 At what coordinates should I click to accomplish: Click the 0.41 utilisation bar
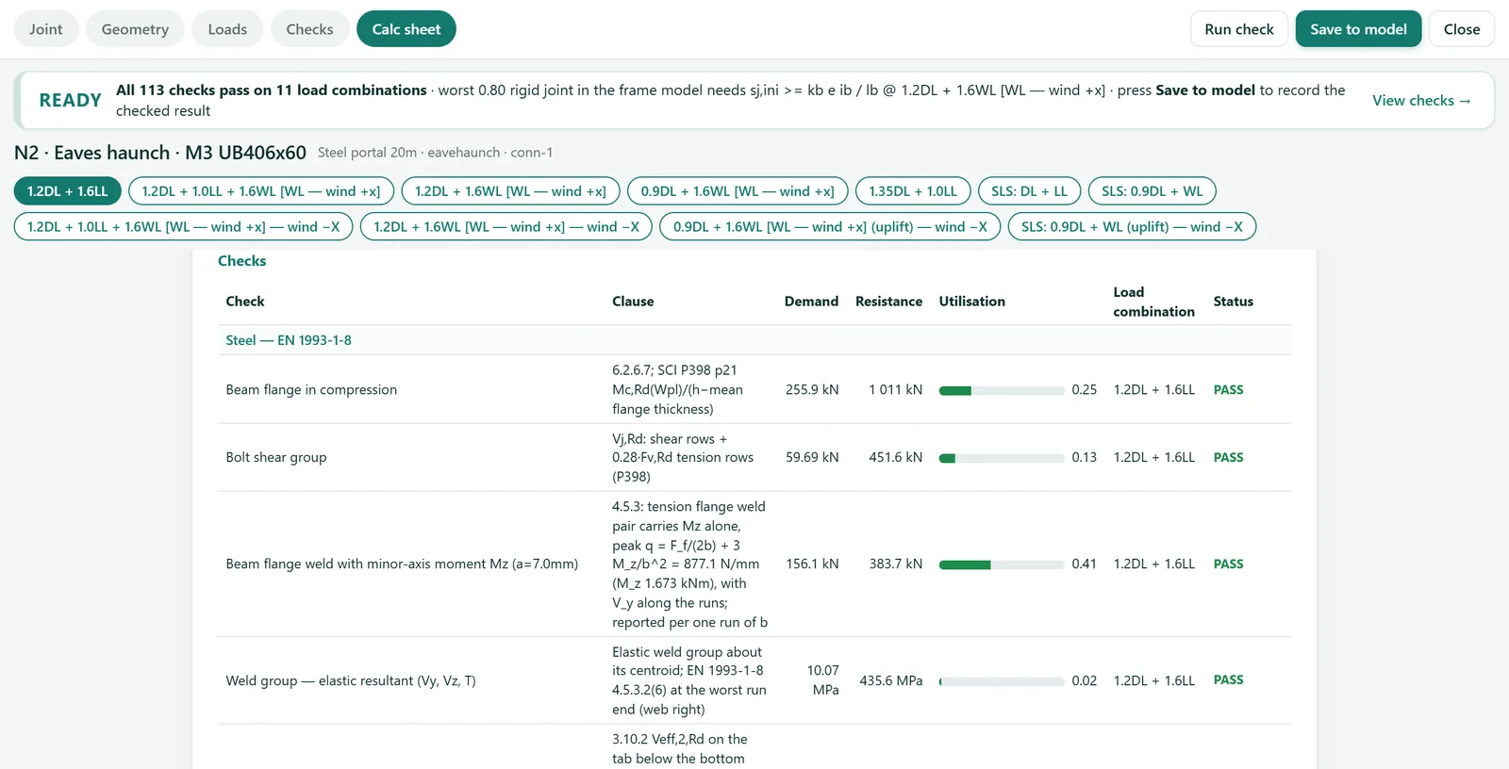(x=1002, y=564)
